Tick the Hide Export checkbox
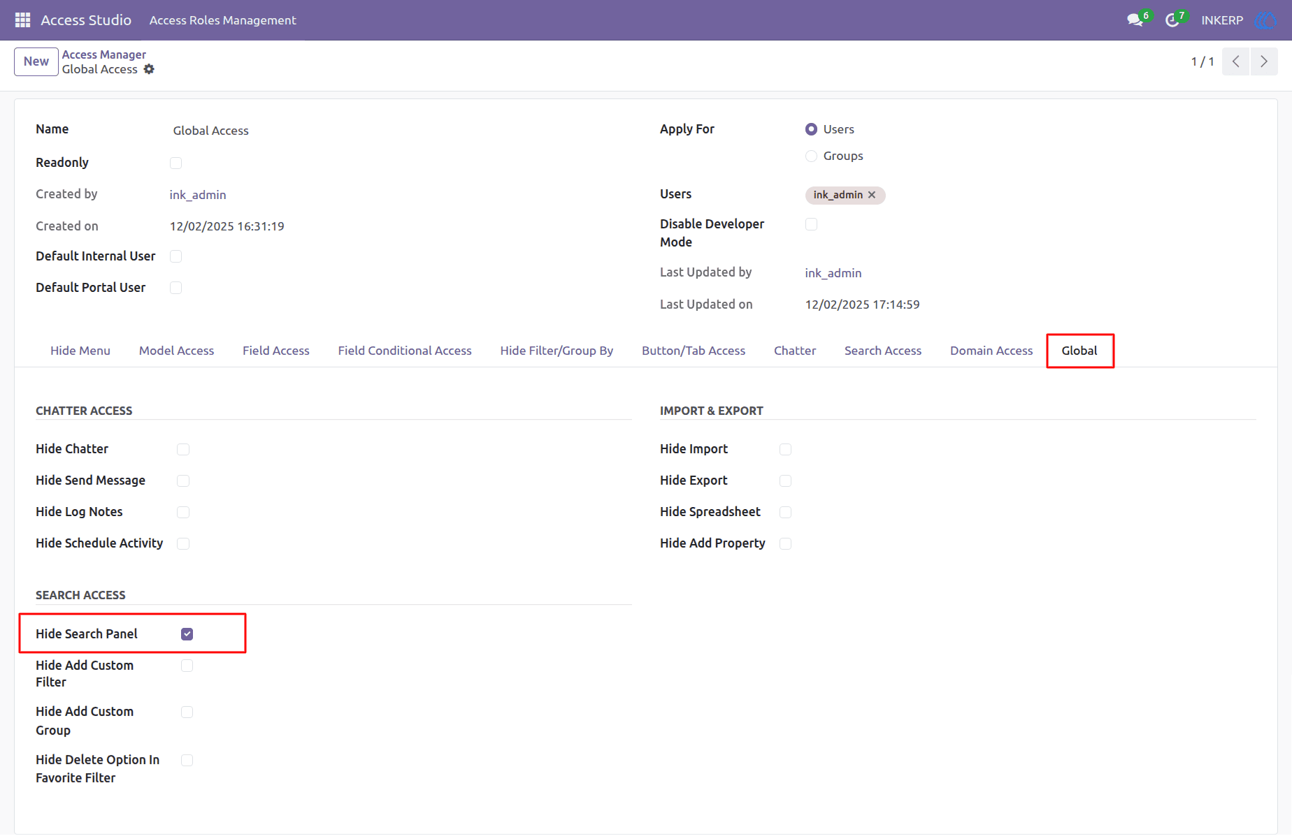The image size is (1292, 836). [785, 481]
